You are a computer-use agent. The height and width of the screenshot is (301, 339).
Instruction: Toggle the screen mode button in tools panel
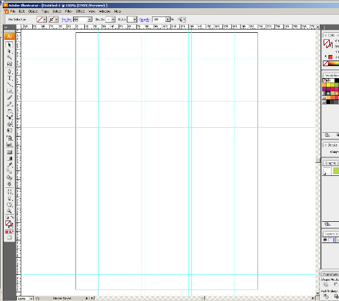pos(9,238)
